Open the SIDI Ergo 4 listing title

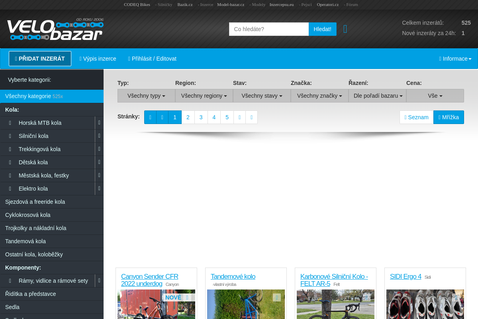coord(406,276)
